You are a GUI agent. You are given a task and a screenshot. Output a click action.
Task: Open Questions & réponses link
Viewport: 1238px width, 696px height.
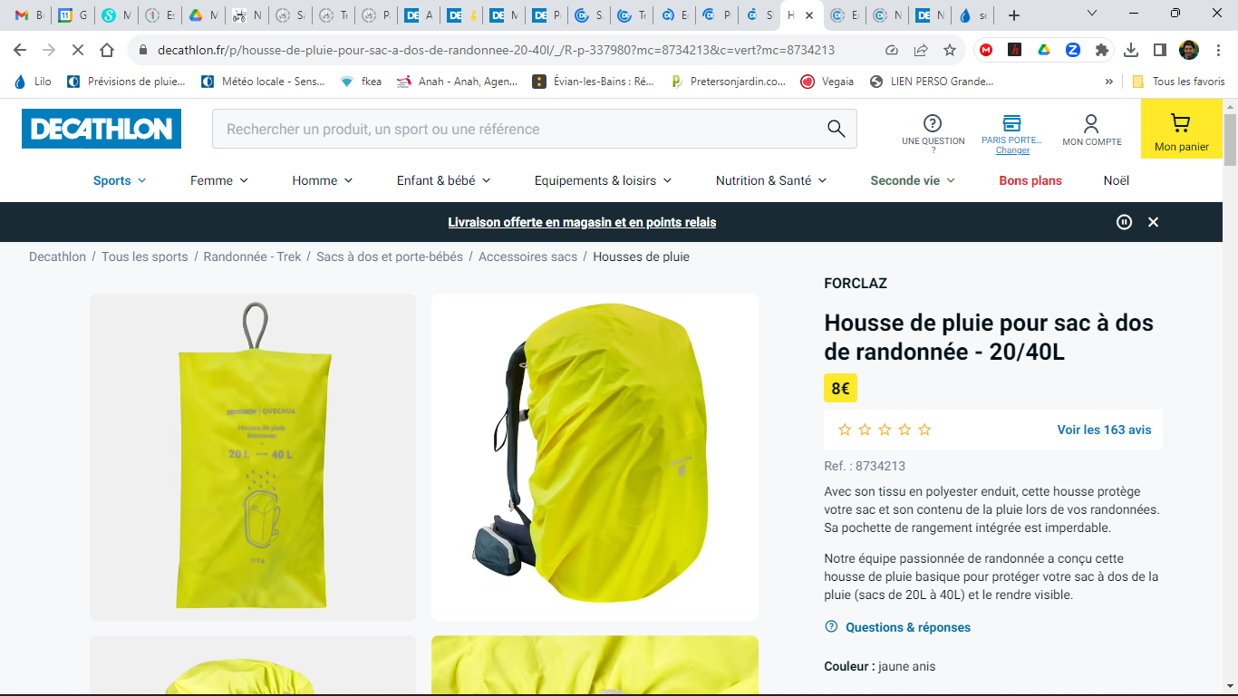(x=907, y=627)
